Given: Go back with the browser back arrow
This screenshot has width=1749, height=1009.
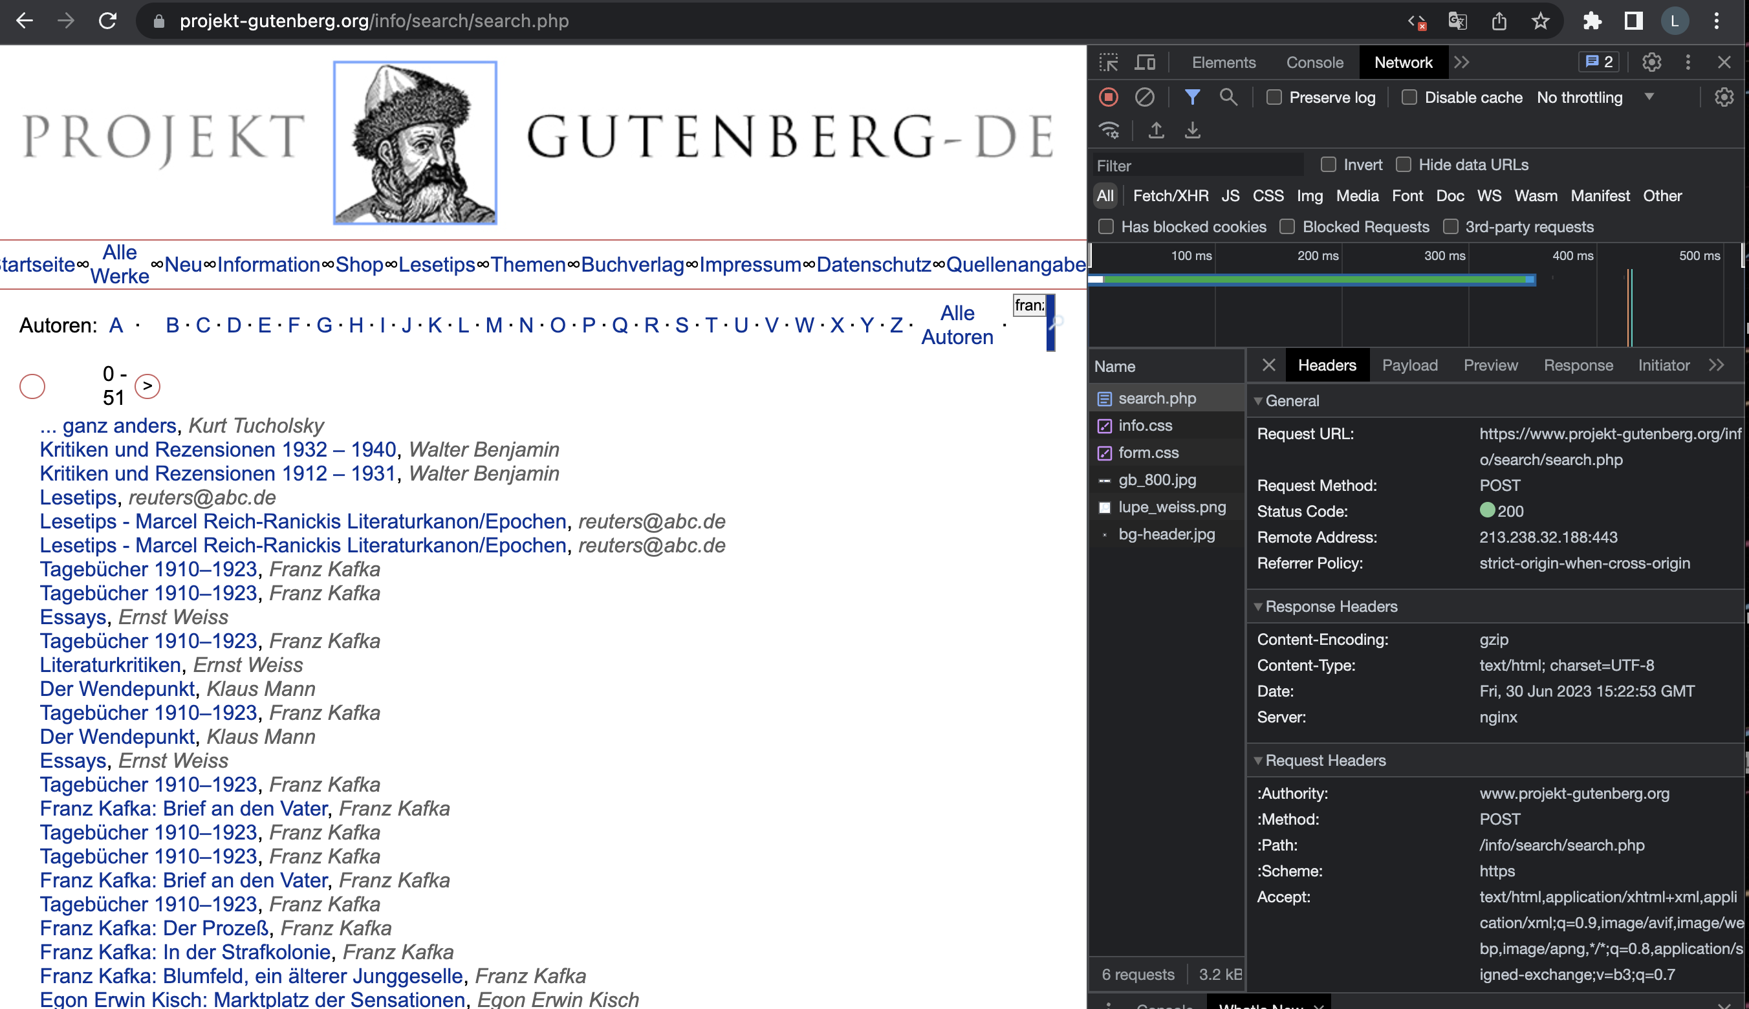Looking at the screenshot, I should point(25,21).
